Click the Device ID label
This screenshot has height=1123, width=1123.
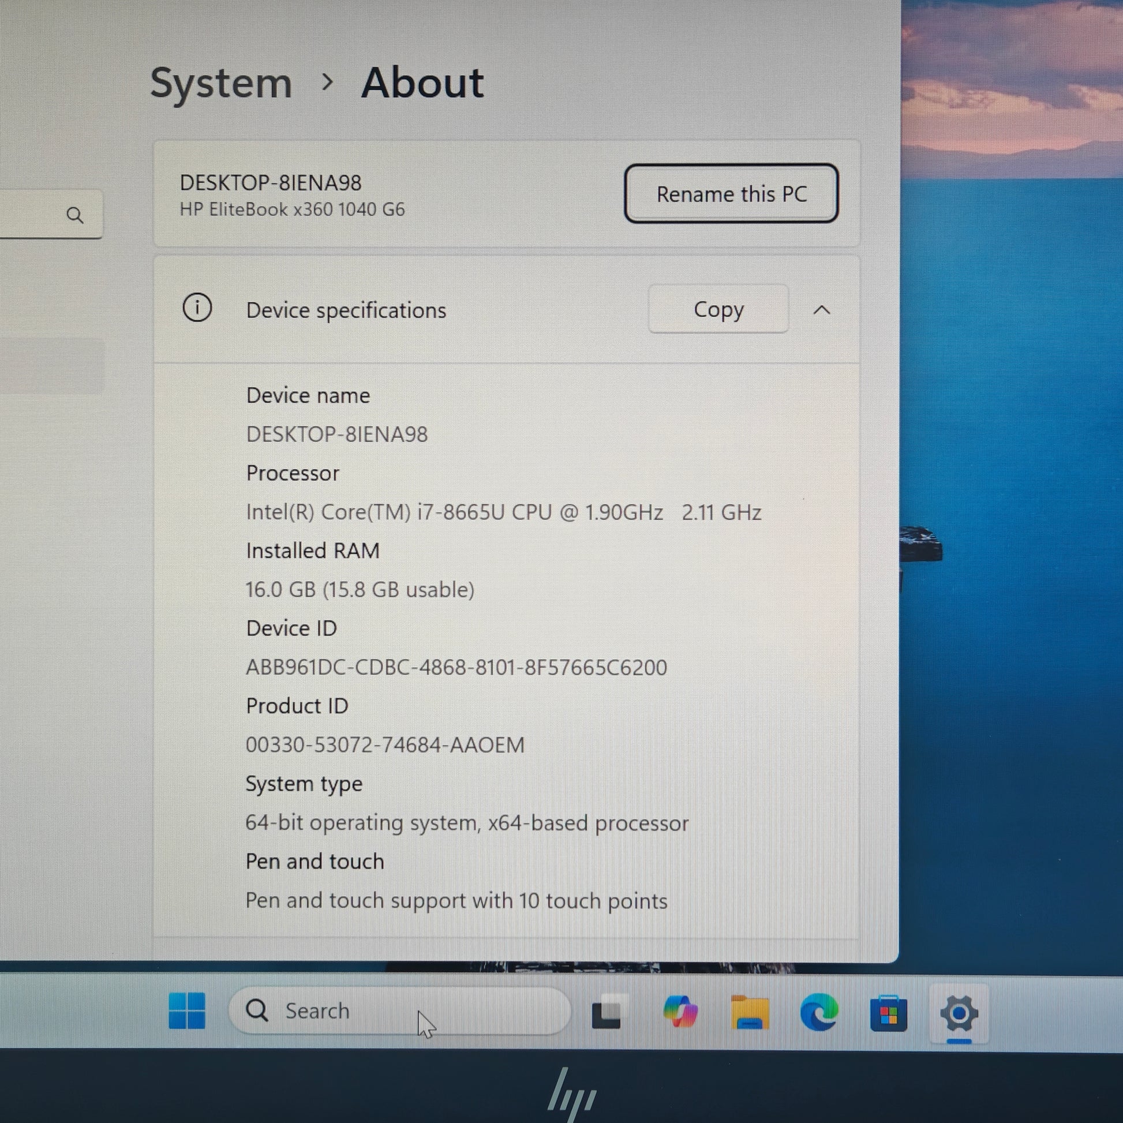(x=291, y=628)
